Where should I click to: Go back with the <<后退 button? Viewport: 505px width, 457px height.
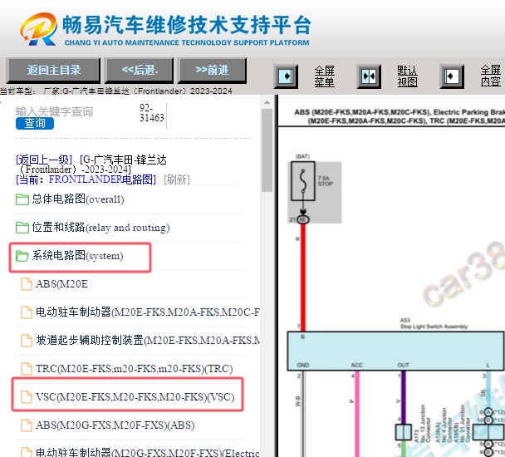pyautogui.click(x=140, y=71)
